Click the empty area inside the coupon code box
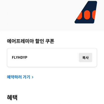Viewport: 104px width, 104px height. point(53,57)
